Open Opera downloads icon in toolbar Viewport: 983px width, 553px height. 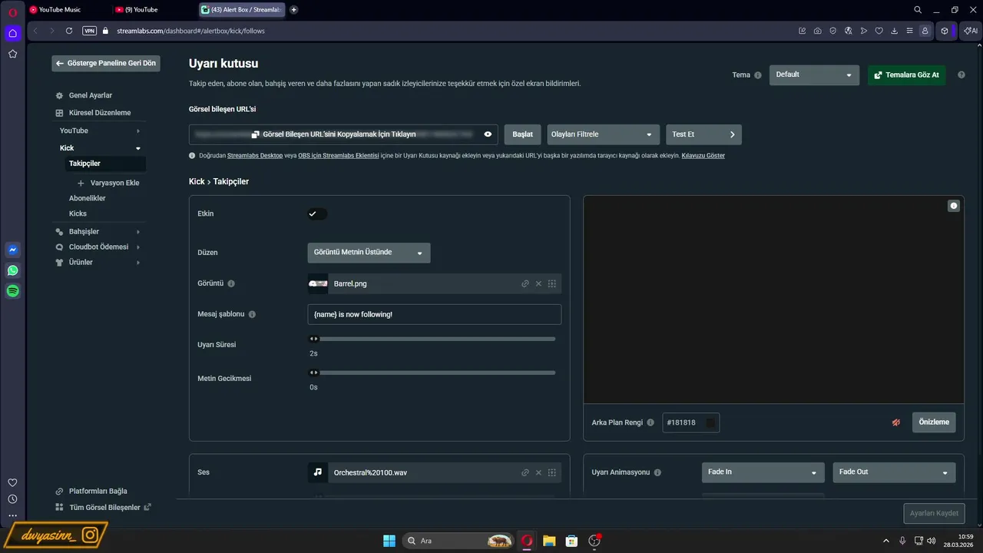[x=894, y=31]
